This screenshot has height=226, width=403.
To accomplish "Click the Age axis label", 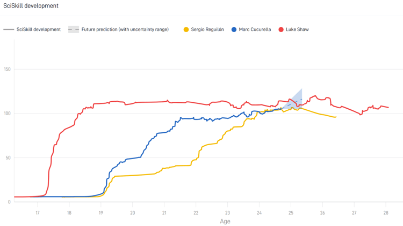I will pos(225,221).
